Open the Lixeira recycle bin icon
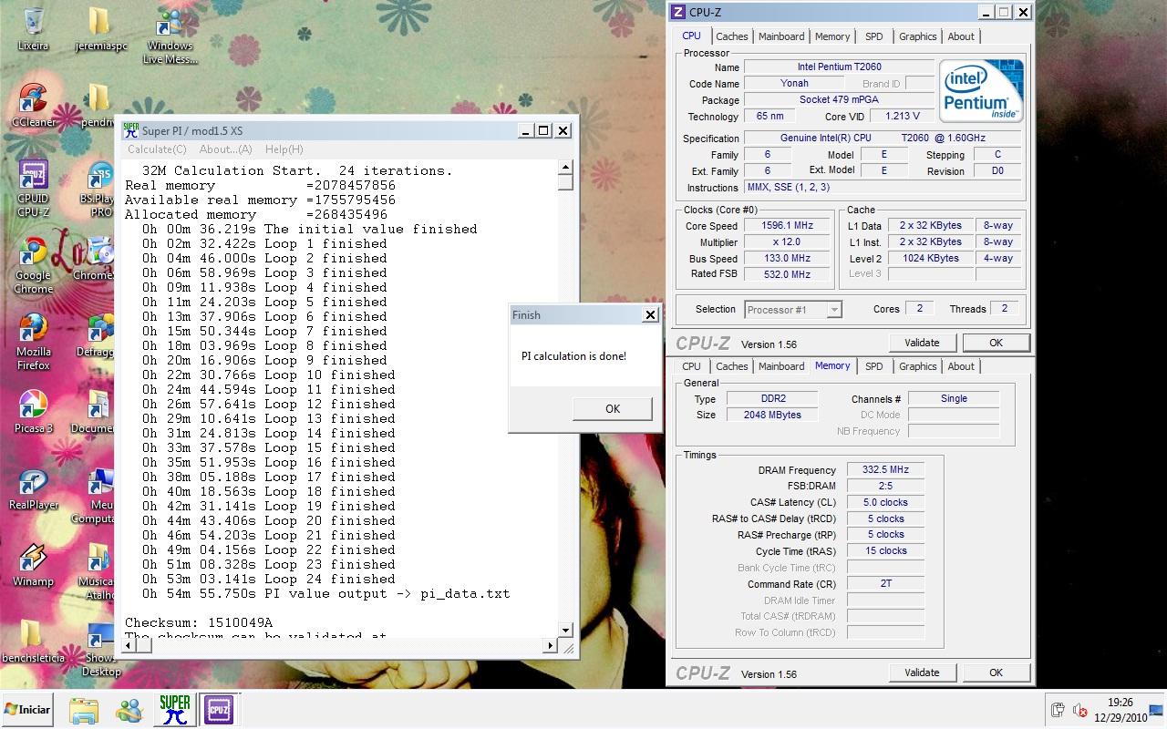 click(34, 27)
